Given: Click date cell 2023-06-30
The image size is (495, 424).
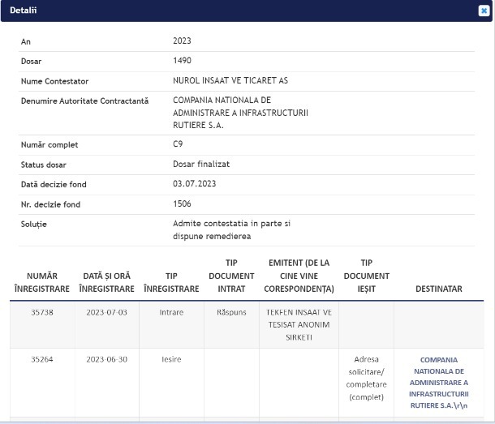Looking at the screenshot, I should pyautogui.click(x=106, y=359).
